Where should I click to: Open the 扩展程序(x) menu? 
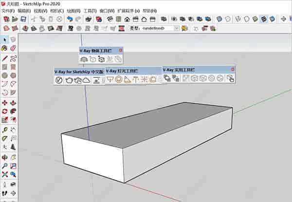129,10
